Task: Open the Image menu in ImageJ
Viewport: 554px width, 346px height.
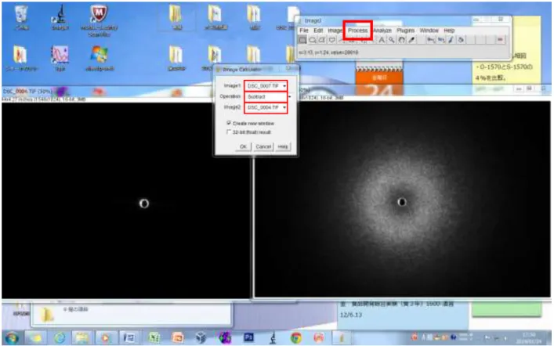Action: pyautogui.click(x=335, y=31)
